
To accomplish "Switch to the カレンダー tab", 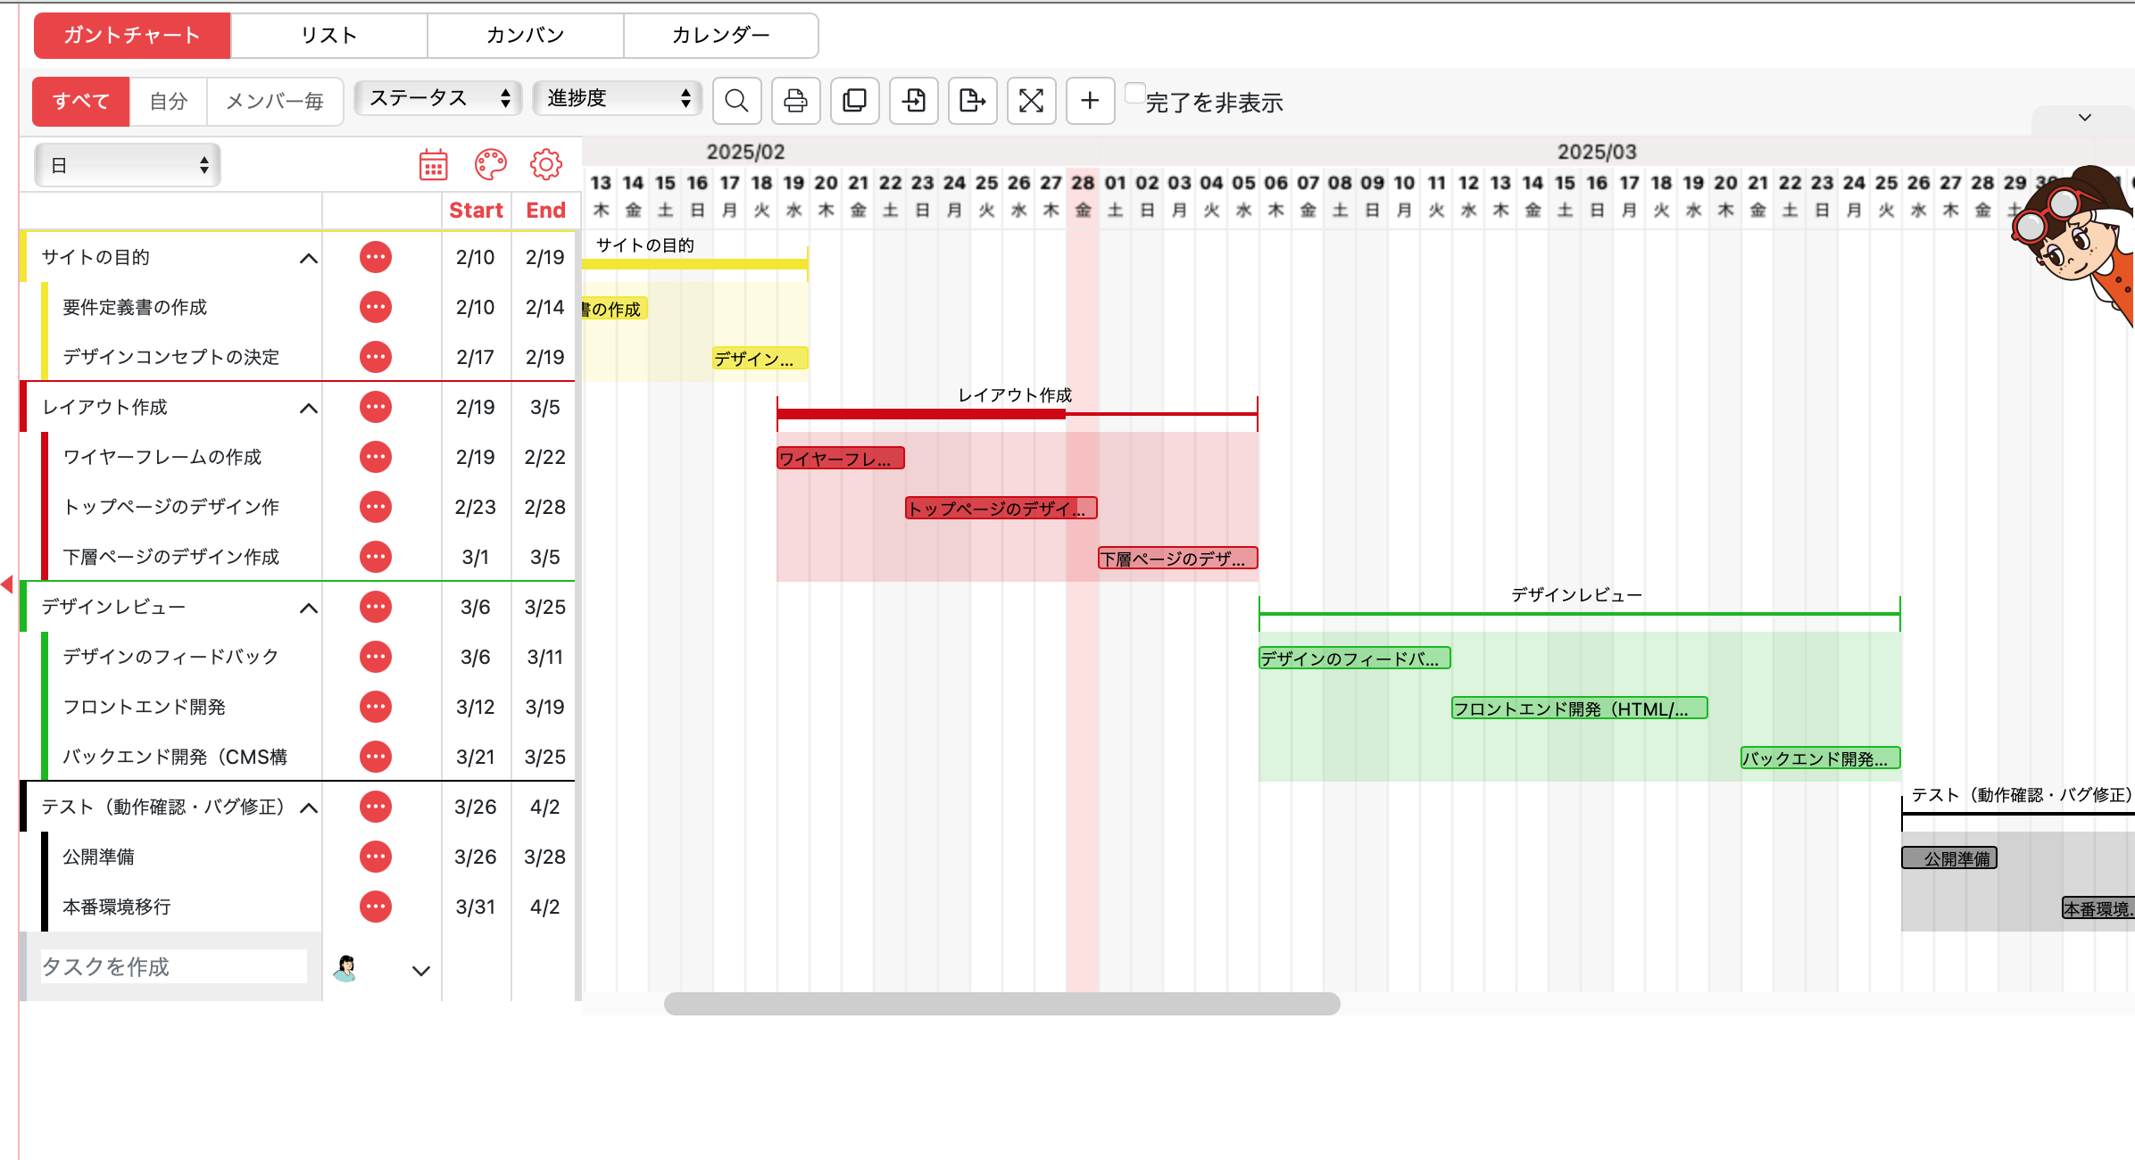I will pyautogui.click(x=720, y=36).
